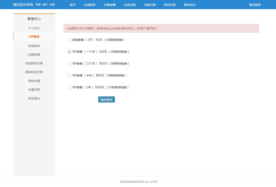Viewport: 276px width, 187px height.
Task: Open 充值记录 in the top navigation bar
Action: click(x=150, y=5)
